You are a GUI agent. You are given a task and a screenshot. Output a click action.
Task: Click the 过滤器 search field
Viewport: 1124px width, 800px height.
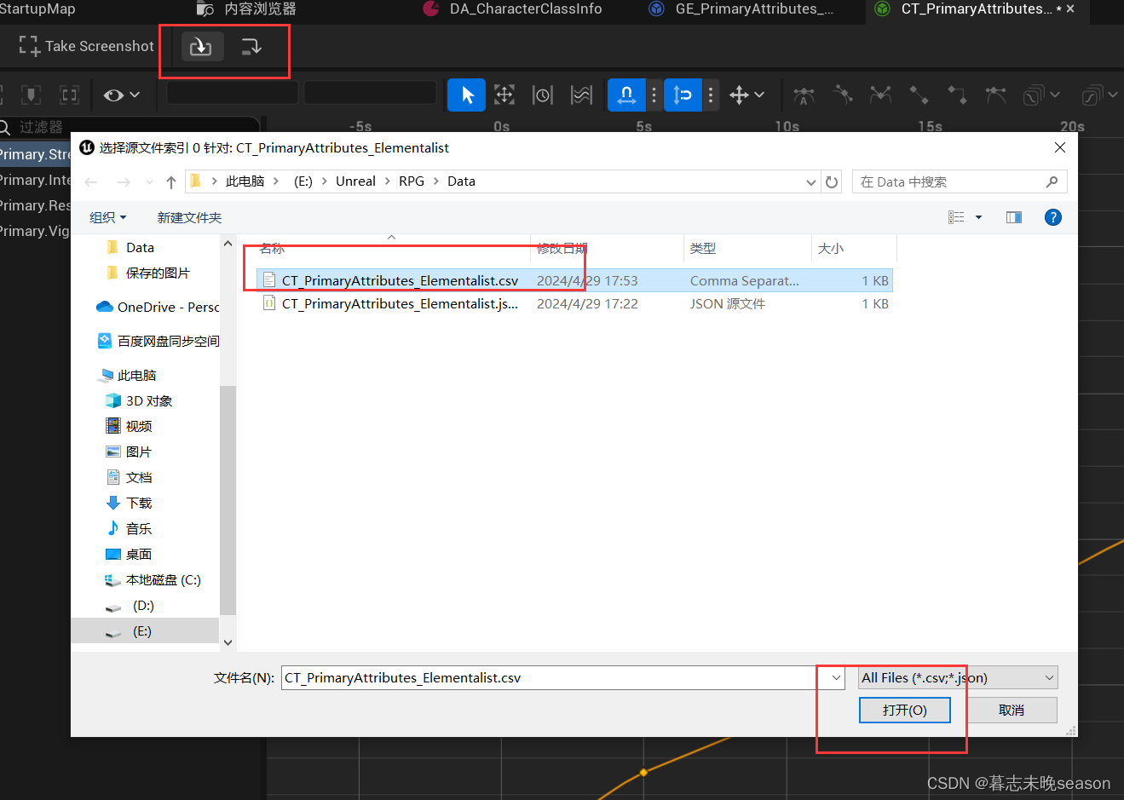click(x=128, y=127)
